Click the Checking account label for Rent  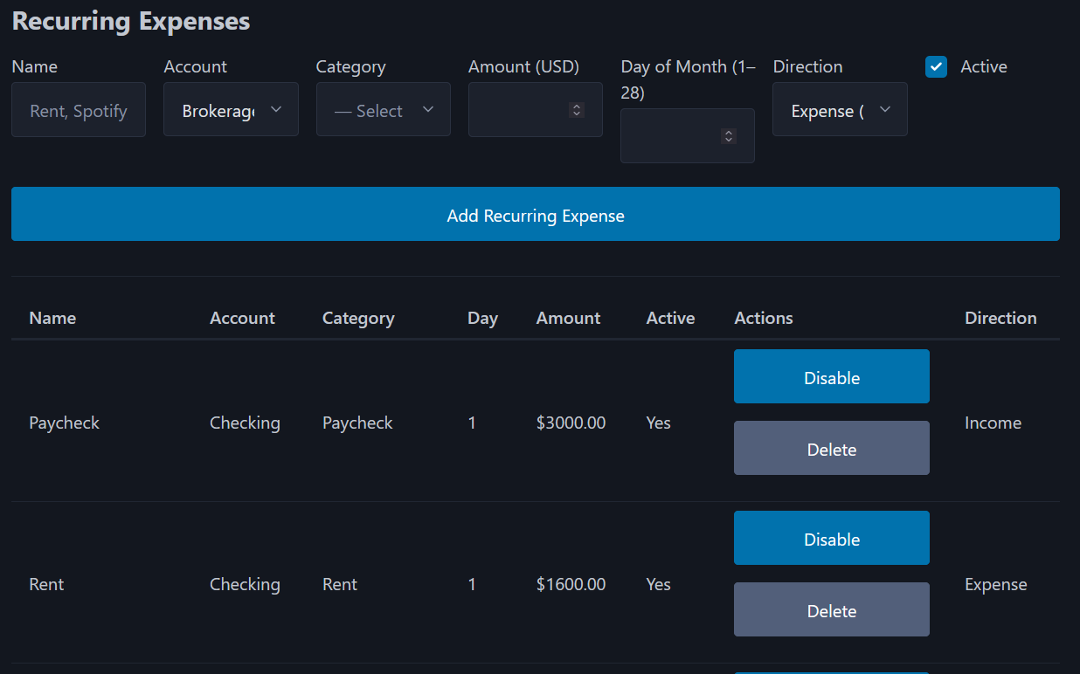click(x=245, y=584)
